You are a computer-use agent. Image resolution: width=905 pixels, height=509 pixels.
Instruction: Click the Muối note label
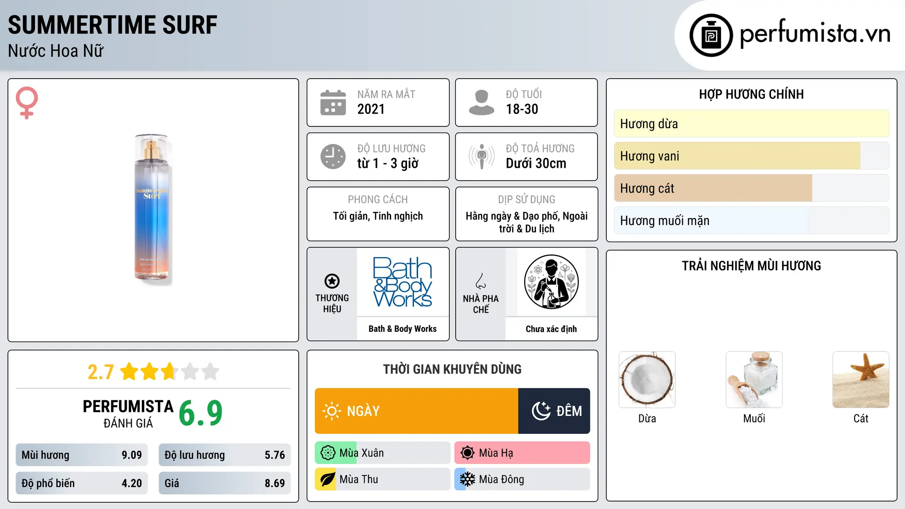pyautogui.click(x=754, y=418)
